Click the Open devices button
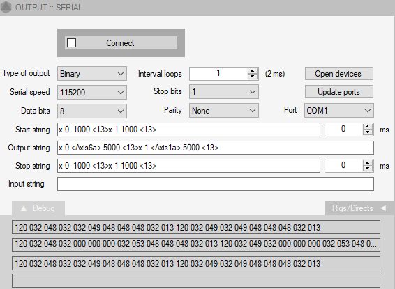Viewport: 395px width, 289px height. coord(339,74)
